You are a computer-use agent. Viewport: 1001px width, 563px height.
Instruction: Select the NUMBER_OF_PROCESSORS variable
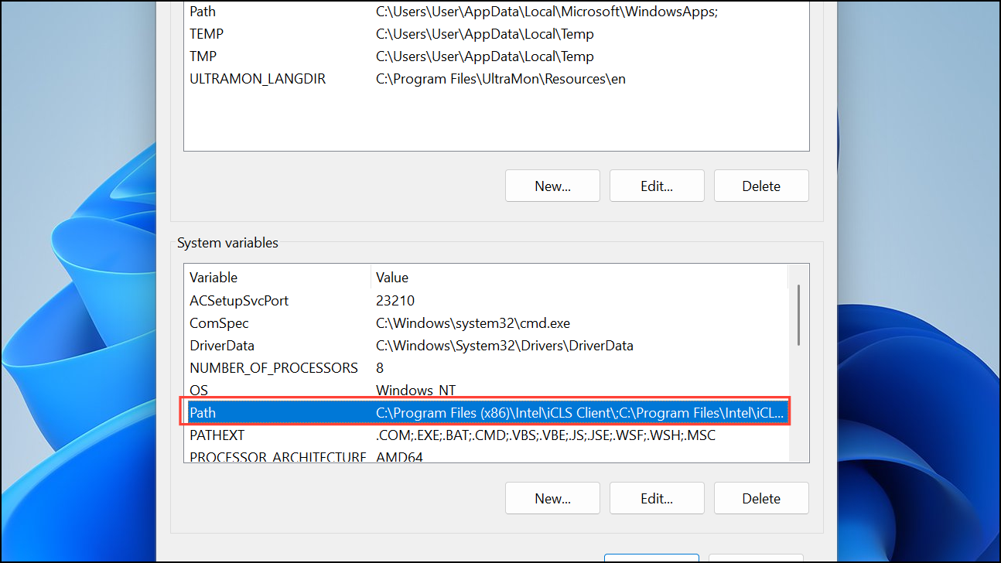pos(274,367)
